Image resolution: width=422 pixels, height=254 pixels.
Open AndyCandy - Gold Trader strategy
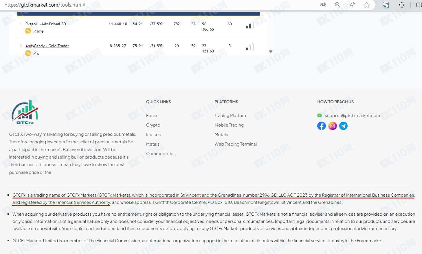47,46
